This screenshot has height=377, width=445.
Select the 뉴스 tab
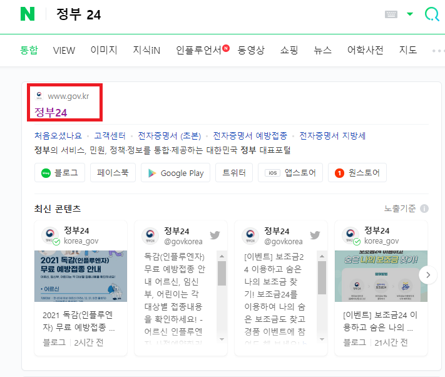322,50
